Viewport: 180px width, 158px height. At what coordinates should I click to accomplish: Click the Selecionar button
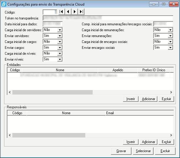(143, 151)
